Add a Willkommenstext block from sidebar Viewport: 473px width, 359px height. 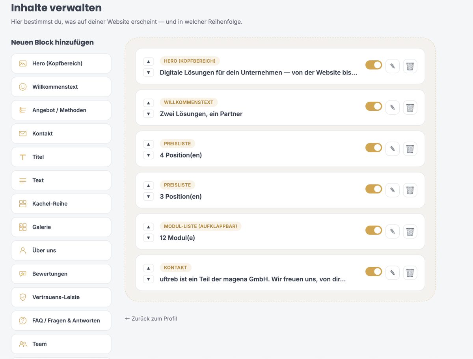[61, 87]
